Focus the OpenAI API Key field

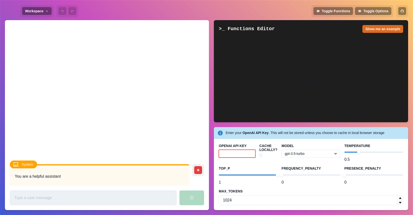(x=237, y=154)
